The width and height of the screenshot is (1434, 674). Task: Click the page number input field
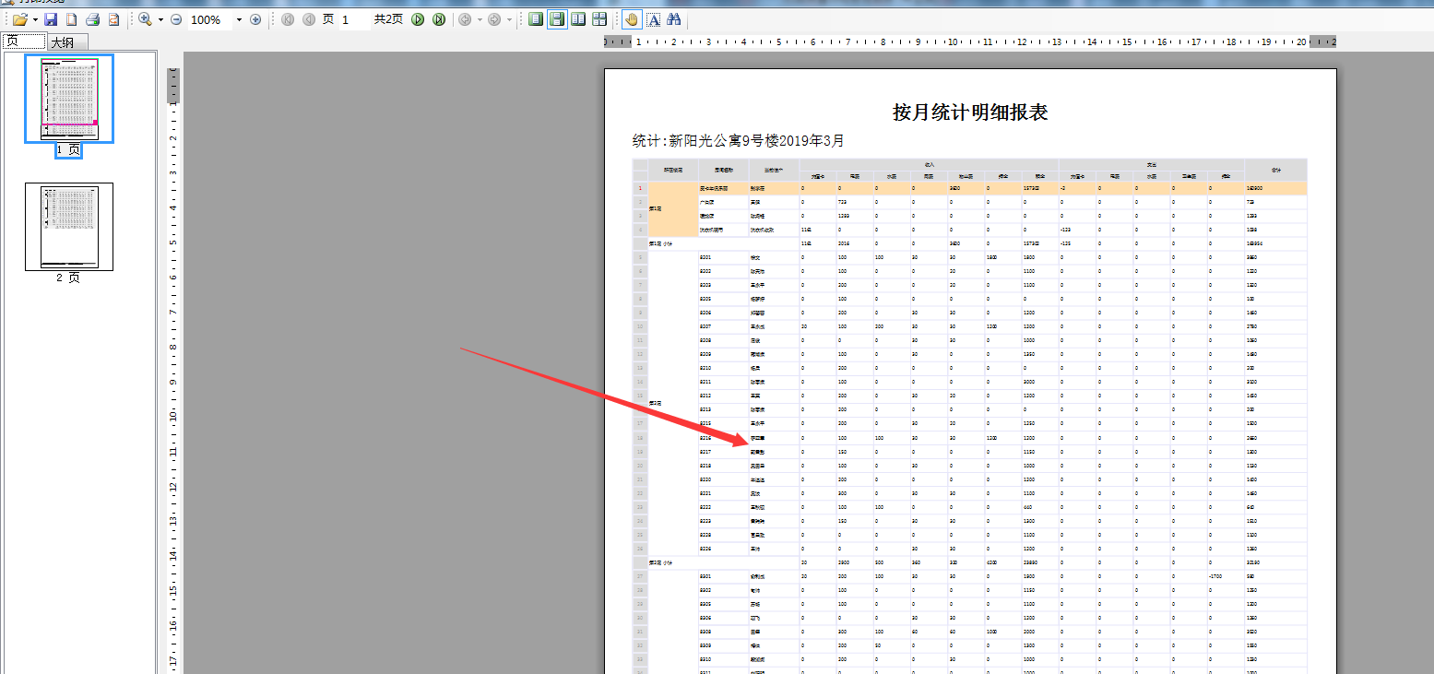[354, 19]
